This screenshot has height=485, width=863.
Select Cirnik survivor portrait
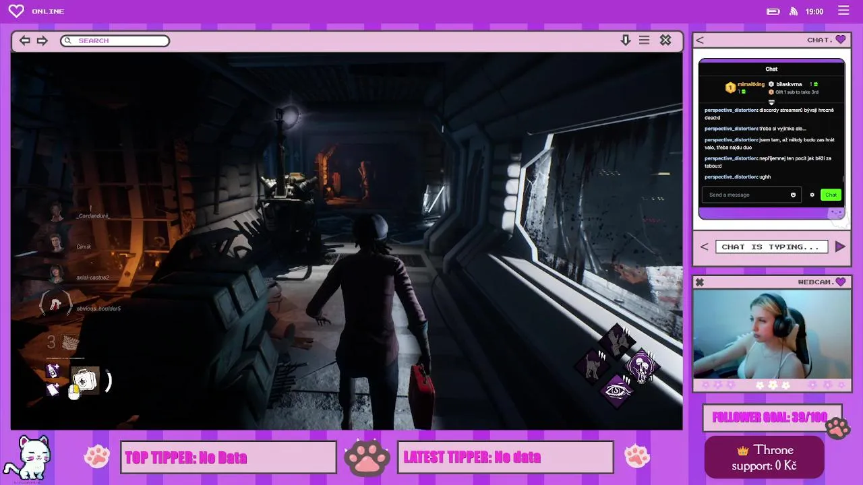click(x=57, y=243)
